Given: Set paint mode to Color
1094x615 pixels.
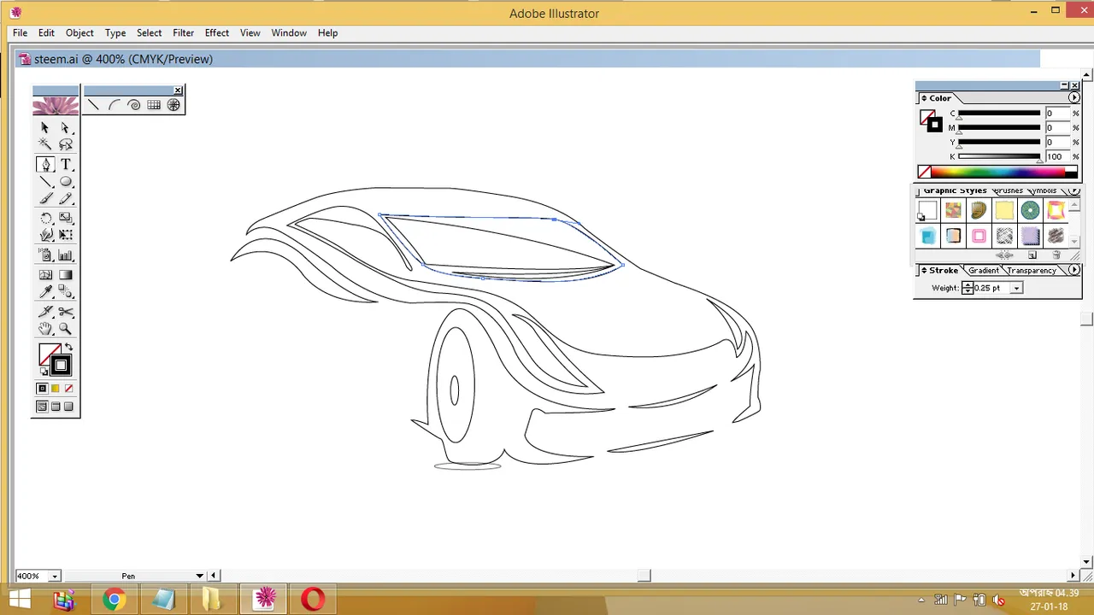Looking at the screenshot, I should point(42,389).
